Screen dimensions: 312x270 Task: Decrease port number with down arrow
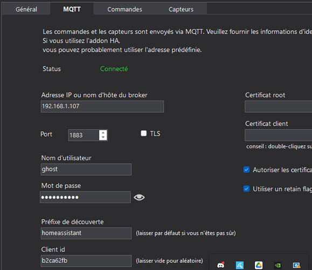pyautogui.click(x=103, y=137)
